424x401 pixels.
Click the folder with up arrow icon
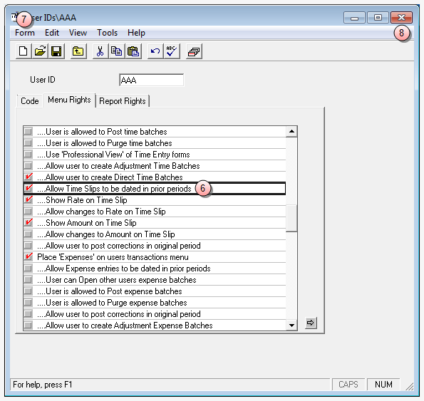[x=78, y=51]
